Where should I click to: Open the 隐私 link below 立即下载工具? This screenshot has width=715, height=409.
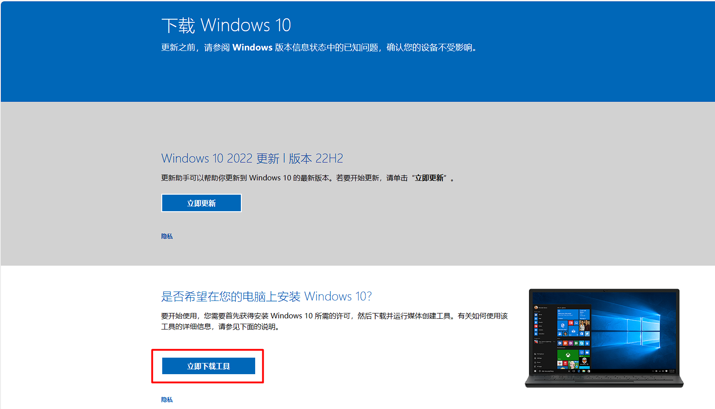point(167,400)
